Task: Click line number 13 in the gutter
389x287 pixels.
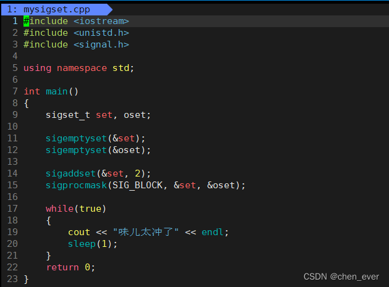Action: 12,162
